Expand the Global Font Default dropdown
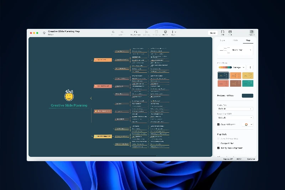The height and width of the screenshot is (190, 285). [x=235, y=109]
